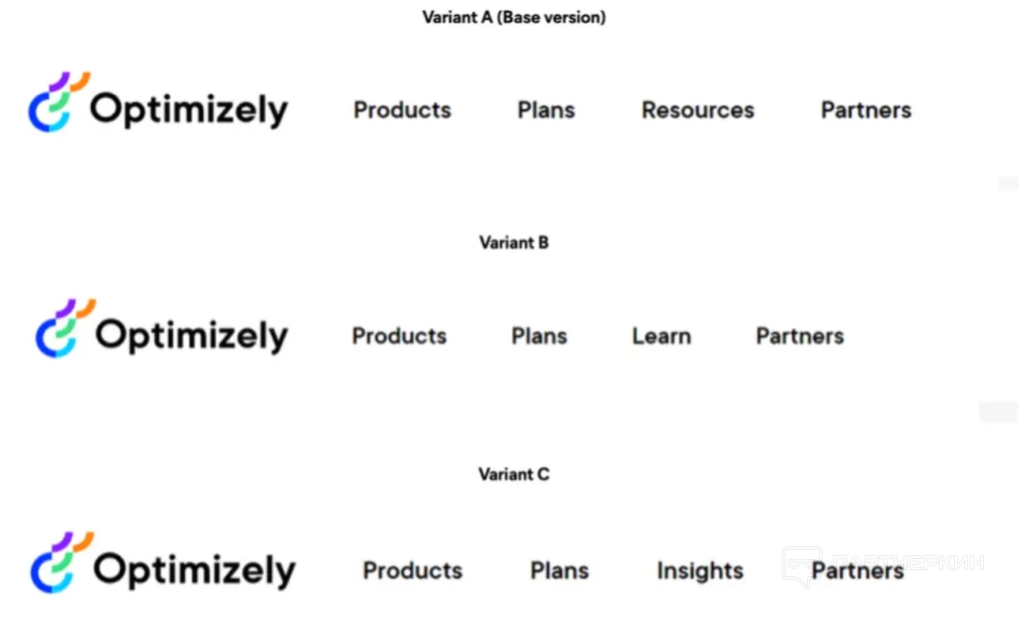Image resolution: width=1025 pixels, height=631 pixels.
Task: Click the Optimizely logo icon in Variant A
Action: click(x=58, y=102)
